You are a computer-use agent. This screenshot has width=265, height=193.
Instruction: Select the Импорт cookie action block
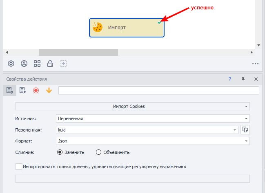[127, 28]
